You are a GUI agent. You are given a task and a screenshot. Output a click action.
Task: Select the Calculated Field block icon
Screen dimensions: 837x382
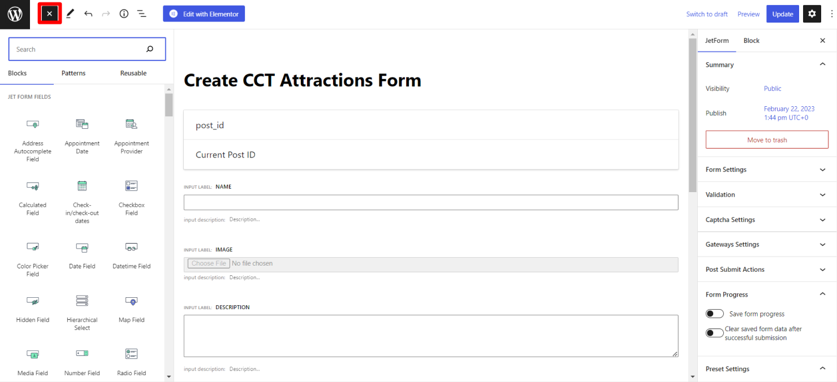pos(33,186)
